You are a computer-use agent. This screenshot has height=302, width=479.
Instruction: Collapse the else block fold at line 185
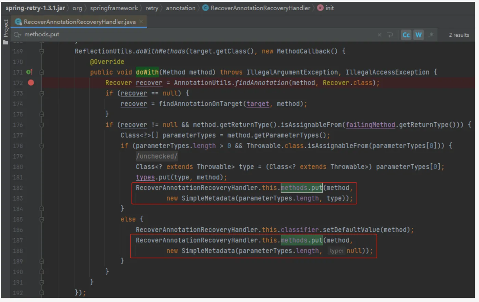[x=42, y=219]
